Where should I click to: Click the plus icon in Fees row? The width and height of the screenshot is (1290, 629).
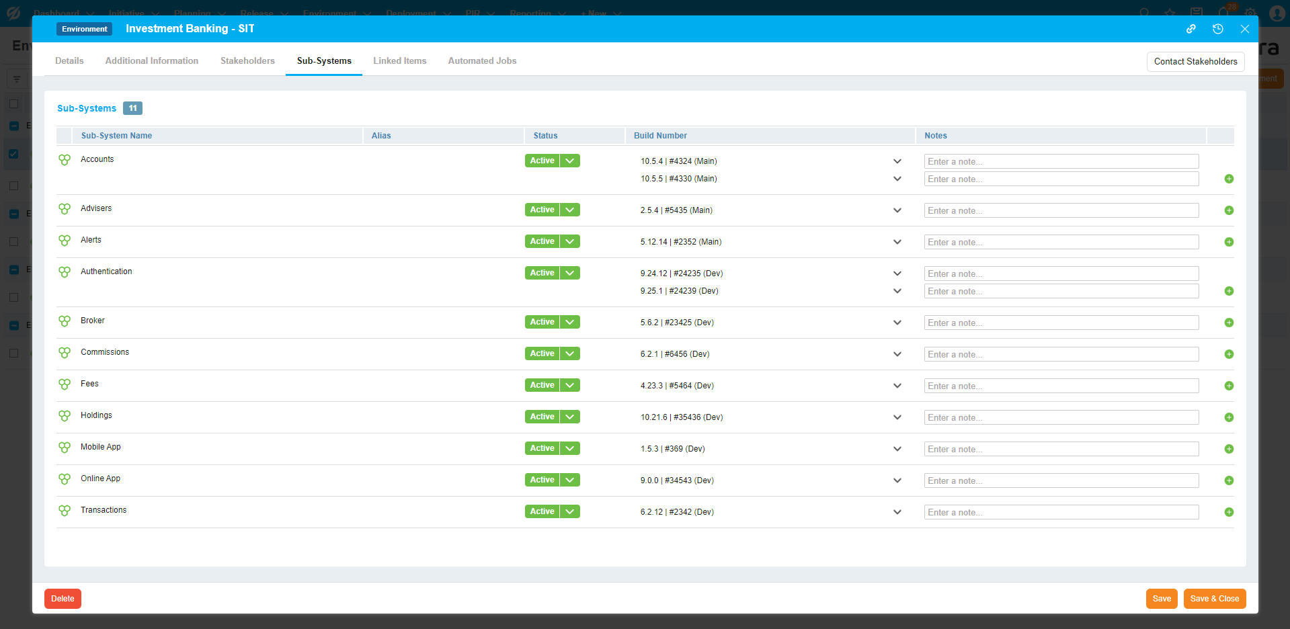click(1229, 386)
